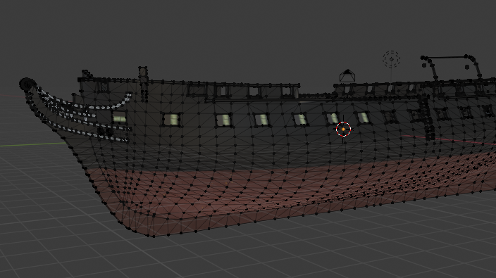The image size is (496, 278).
Task: Click the empty dark background above the ship
Action: [x=221, y=34]
